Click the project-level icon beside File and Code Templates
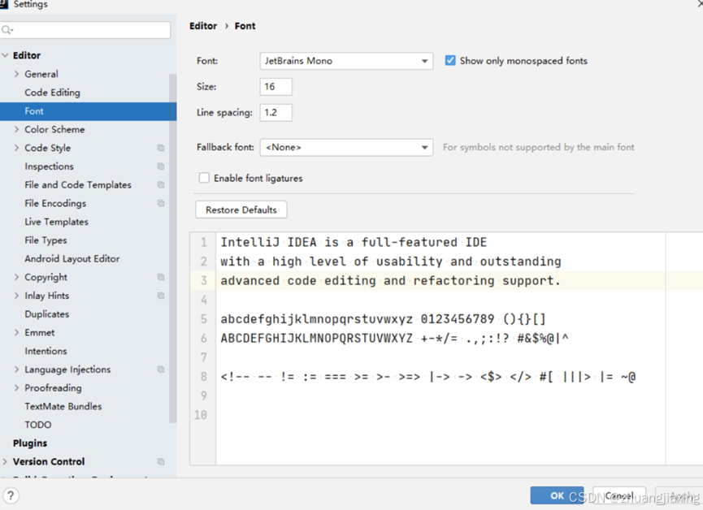 click(160, 184)
